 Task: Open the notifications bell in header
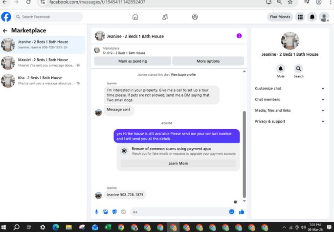[312, 17]
